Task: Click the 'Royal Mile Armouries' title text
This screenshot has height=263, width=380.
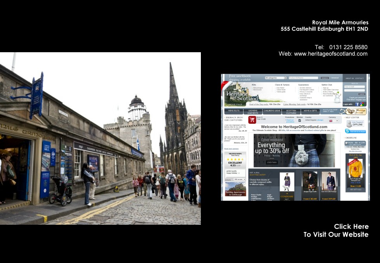Action: [x=340, y=22]
